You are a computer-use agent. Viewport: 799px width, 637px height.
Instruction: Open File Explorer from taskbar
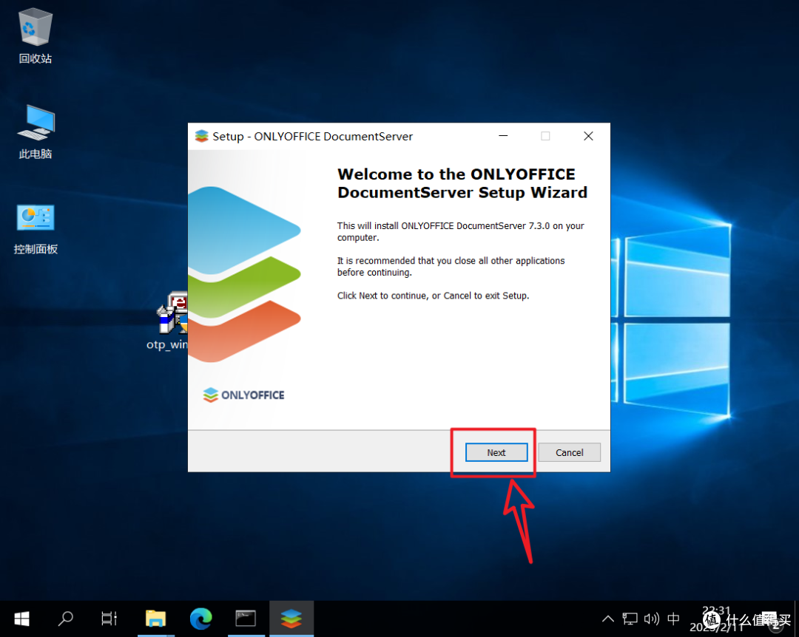click(x=155, y=619)
